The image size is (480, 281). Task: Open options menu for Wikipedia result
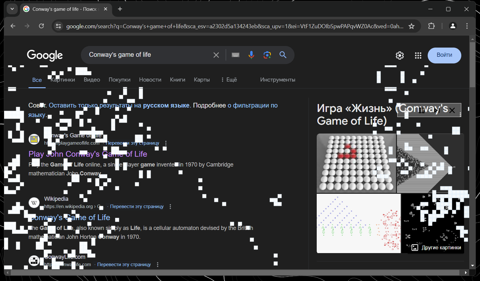[x=170, y=206]
